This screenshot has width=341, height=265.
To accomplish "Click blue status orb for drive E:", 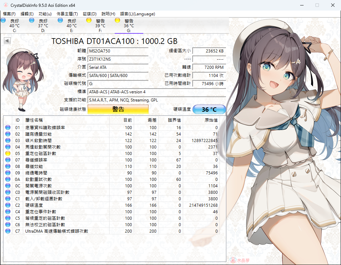I will (x=60, y=20).
